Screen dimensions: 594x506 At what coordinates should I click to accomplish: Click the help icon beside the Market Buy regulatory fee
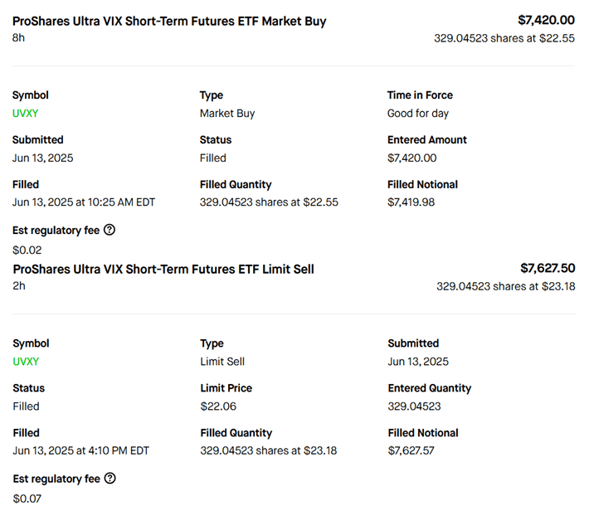click(110, 230)
